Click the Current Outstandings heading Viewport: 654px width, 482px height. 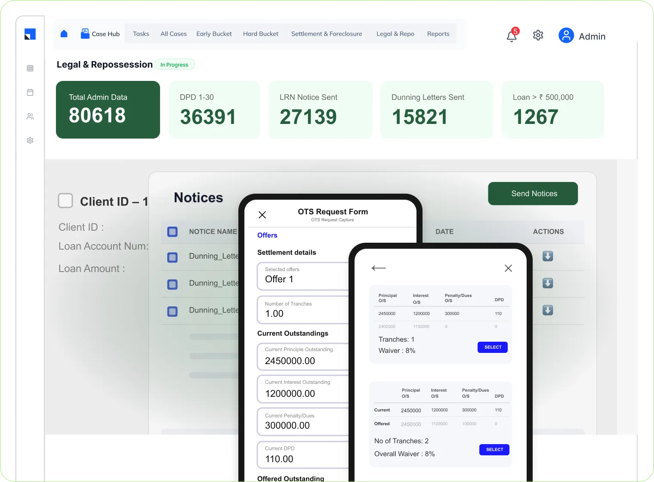coord(293,334)
